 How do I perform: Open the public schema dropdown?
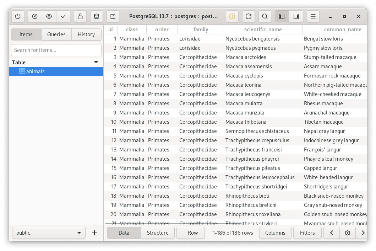tap(49, 233)
